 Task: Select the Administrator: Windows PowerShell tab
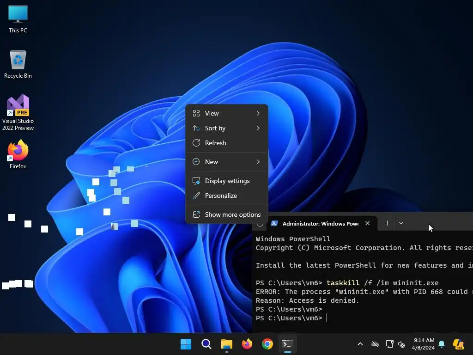pyautogui.click(x=321, y=223)
